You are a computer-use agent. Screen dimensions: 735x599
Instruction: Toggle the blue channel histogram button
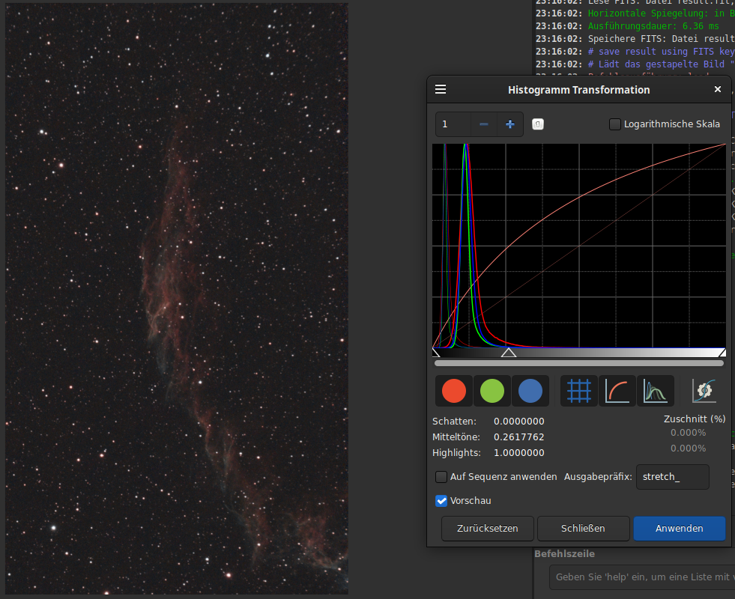[x=530, y=391]
